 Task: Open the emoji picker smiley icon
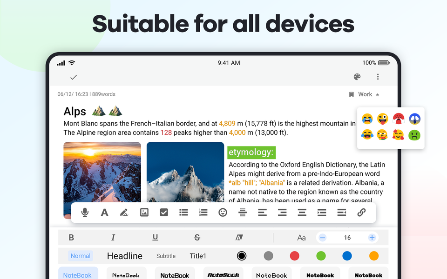[223, 213]
